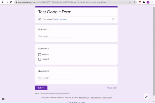Check the Option b checkbox
Image resolution: width=155 pixels, height=103 pixels.
click(x=40, y=59)
